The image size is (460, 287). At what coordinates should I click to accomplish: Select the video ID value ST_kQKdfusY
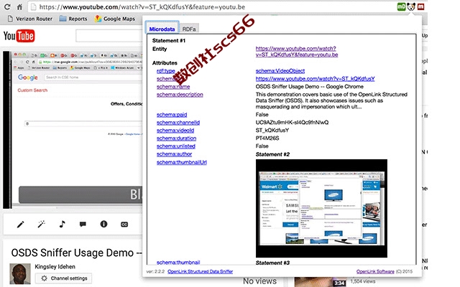pyautogui.click(x=272, y=131)
